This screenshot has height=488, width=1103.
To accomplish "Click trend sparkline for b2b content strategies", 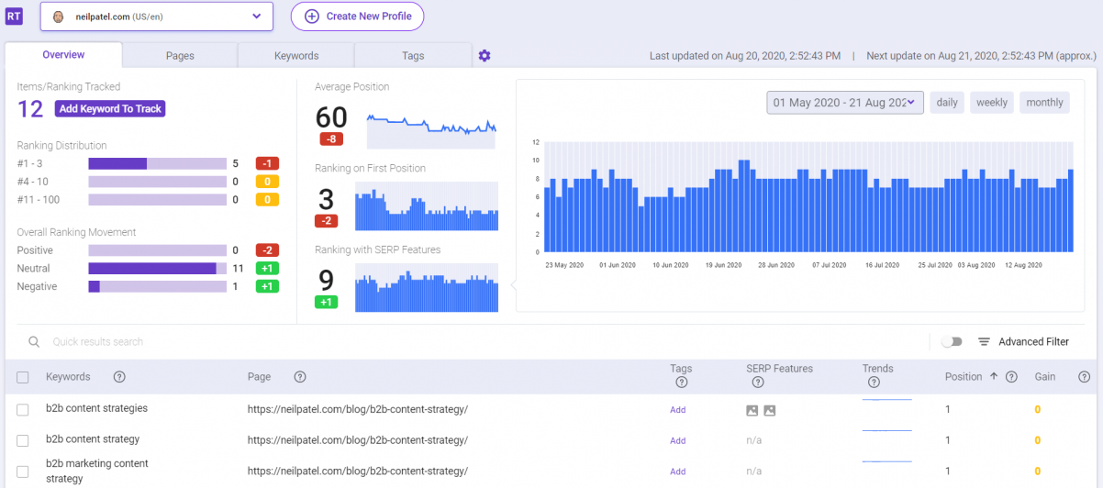I will [x=887, y=401].
